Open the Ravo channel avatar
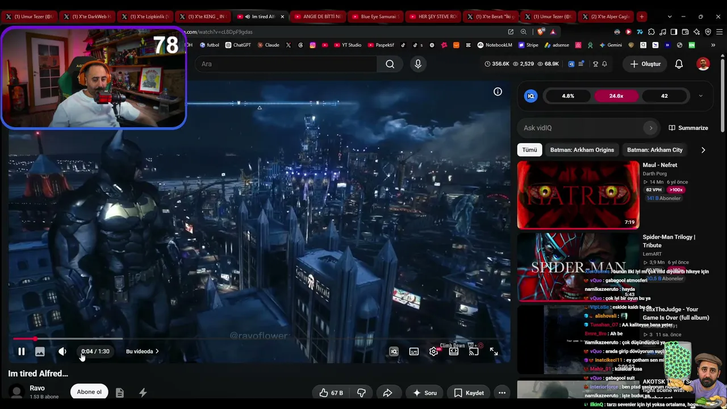Screen dimensions: 727x409 [x=17, y=392]
